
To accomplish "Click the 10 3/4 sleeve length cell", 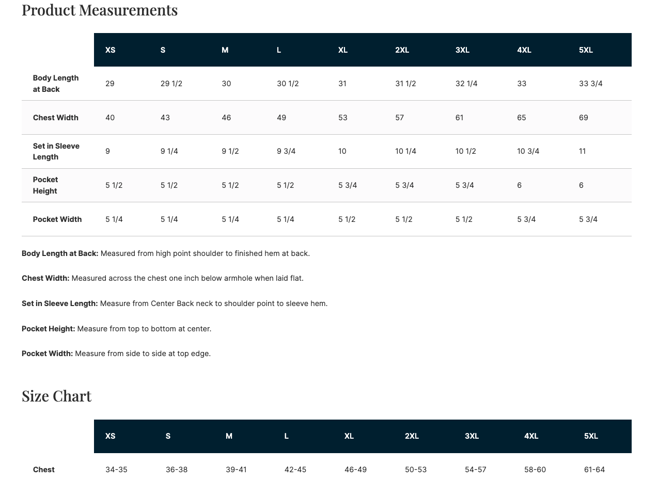I will point(528,151).
